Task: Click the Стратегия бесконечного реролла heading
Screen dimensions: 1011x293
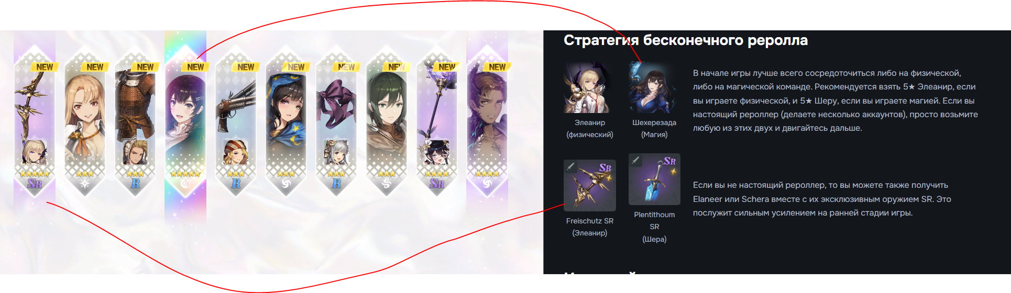Action: (686, 40)
